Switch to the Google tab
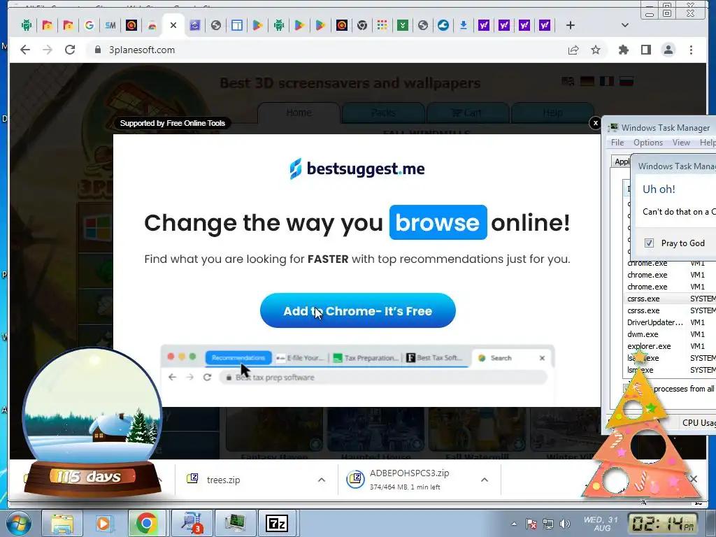 pyautogui.click(x=89, y=25)
